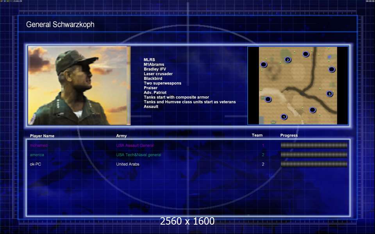Pick start position marker 3 on the minimap

(329, 94)
